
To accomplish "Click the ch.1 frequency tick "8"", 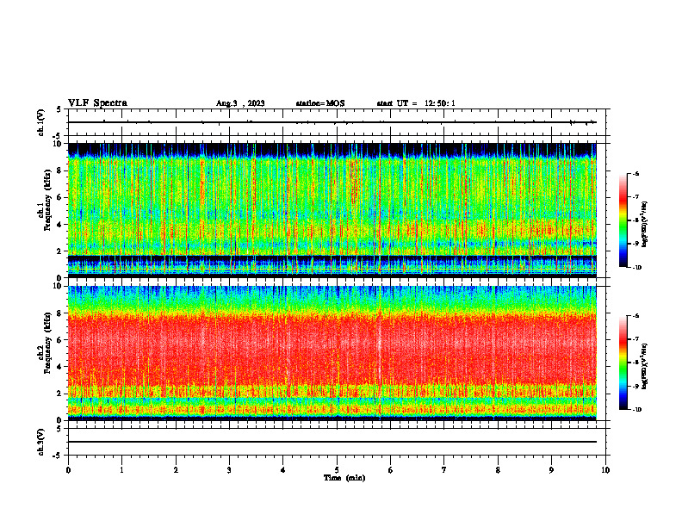I will [x=59, y=170].
